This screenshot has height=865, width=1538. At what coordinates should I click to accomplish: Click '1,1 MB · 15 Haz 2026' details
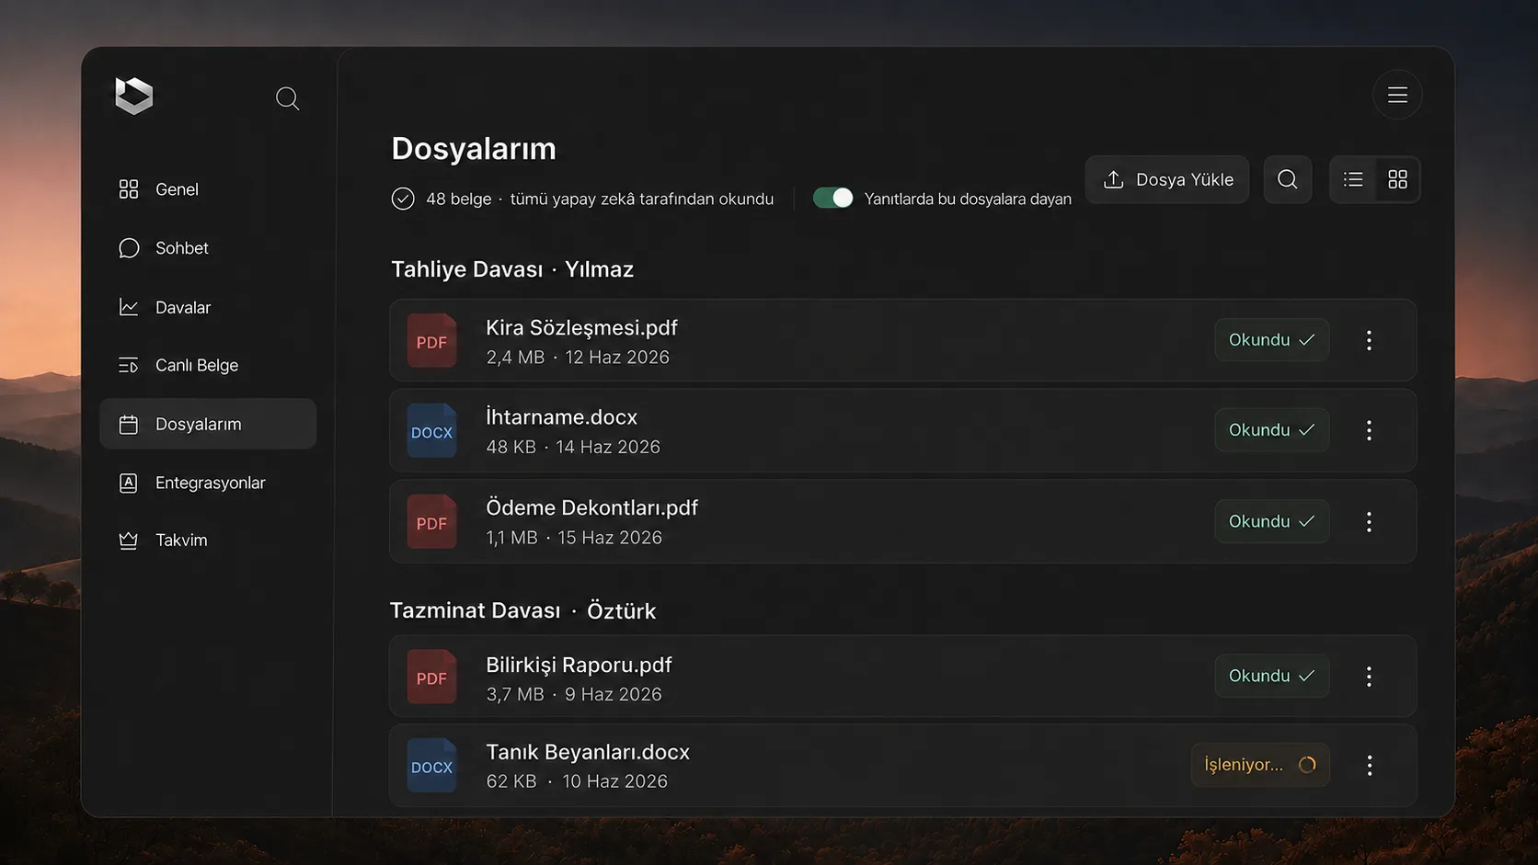point(574,538)
